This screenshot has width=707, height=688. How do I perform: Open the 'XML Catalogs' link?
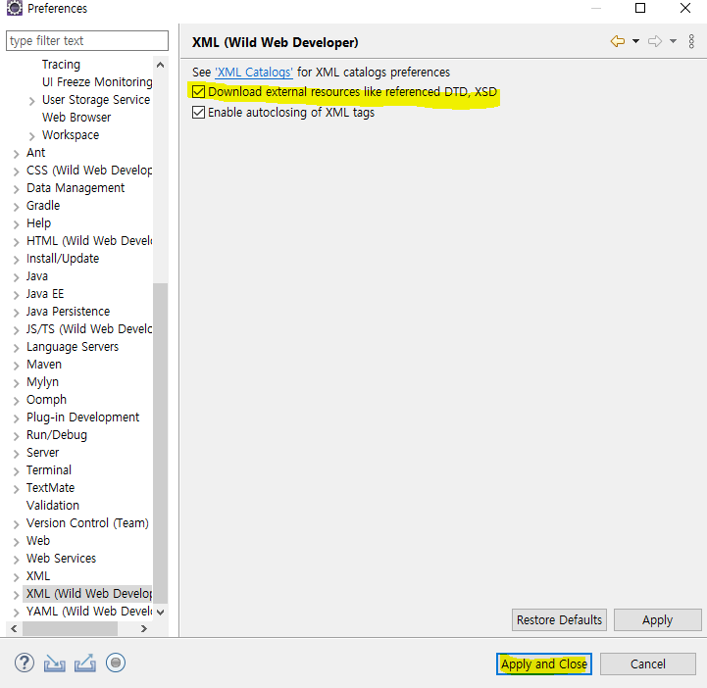click(254, 73)
